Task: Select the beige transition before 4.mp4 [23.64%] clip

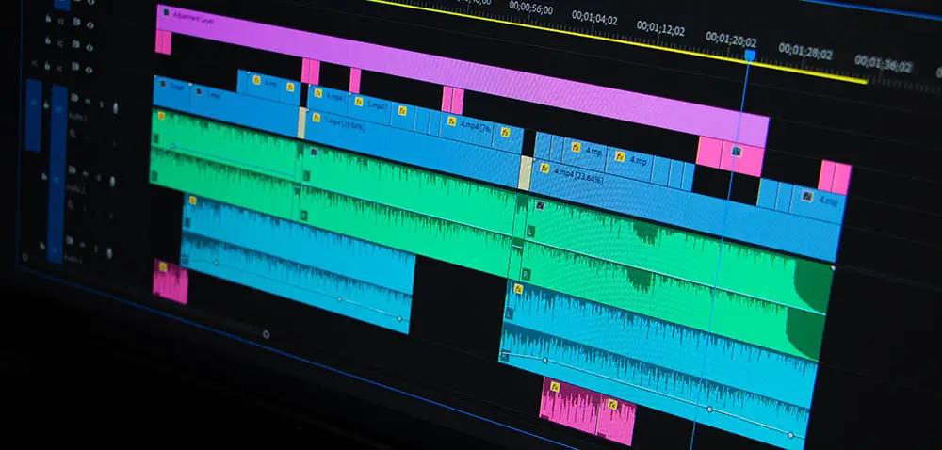Action: pos(525,173)
